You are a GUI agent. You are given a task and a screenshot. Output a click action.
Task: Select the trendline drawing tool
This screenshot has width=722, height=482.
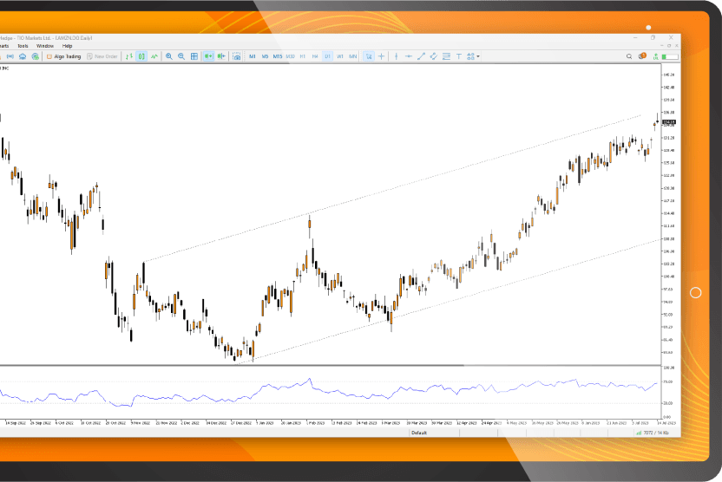pyautogui.click(x=421, y=56)
